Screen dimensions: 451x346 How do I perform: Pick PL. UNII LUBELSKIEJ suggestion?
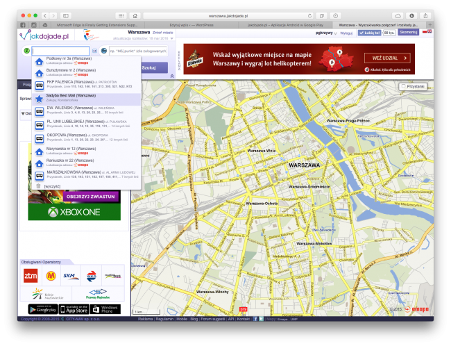(x=87, y=124)
